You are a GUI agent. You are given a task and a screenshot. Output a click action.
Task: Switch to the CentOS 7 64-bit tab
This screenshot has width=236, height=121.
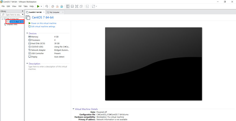pyautogui.click(x=35, y=12)
